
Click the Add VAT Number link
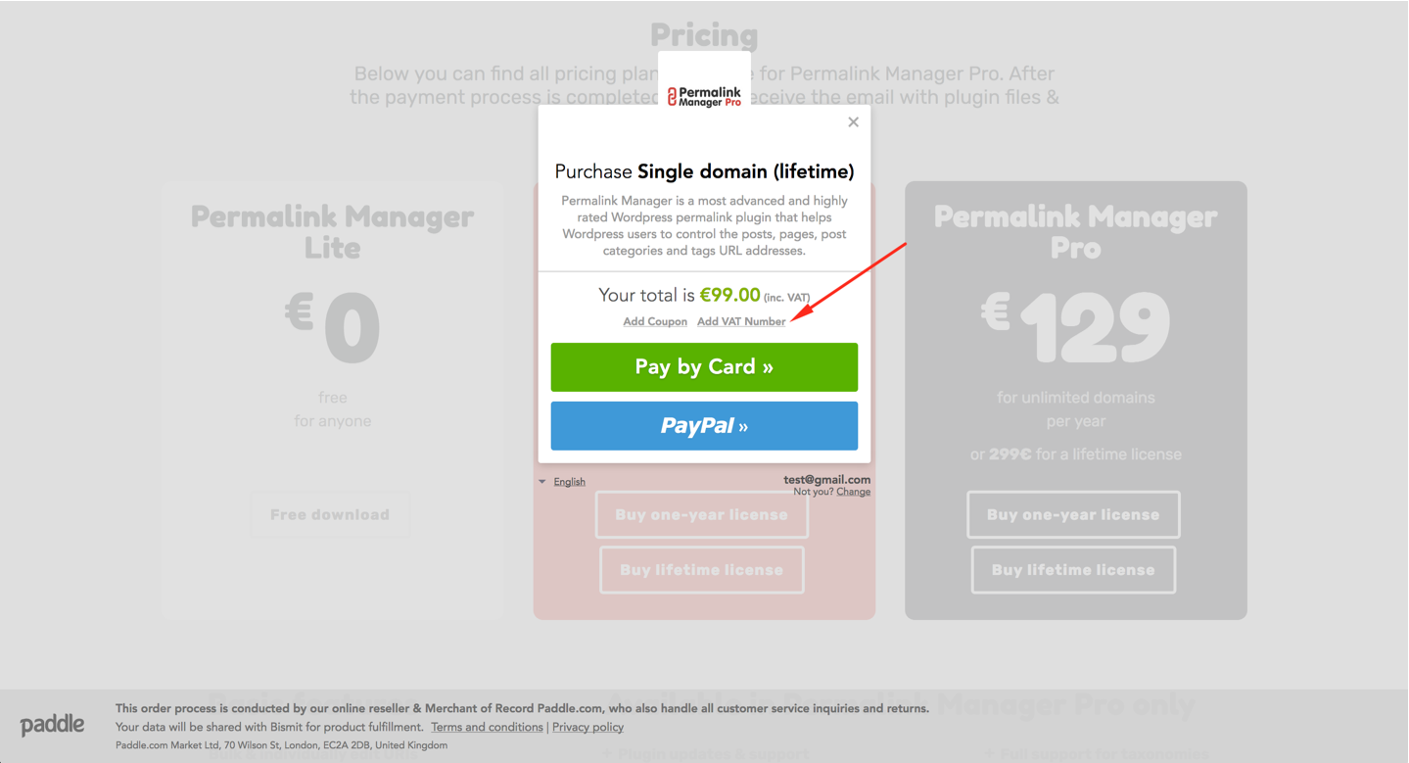pyautogui.click(x=741, y=321)
